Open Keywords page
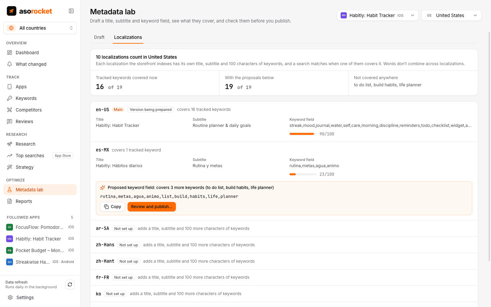491x307 pixels. point(40,98)
